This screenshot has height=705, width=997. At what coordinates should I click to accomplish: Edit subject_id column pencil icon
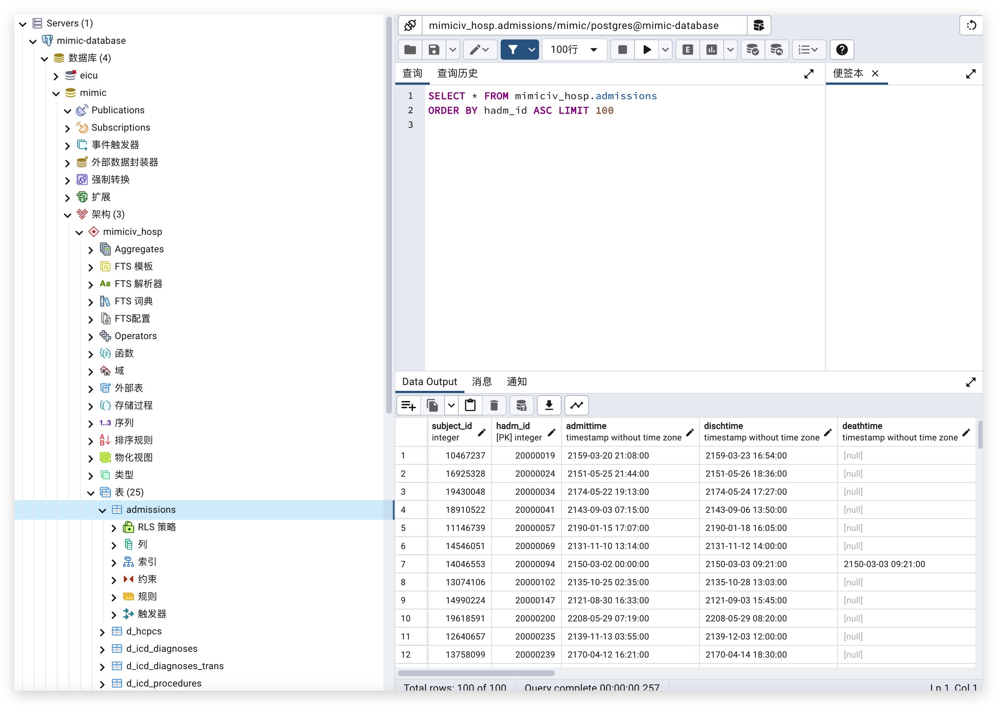pyautogui.click(x=481, y=432)
